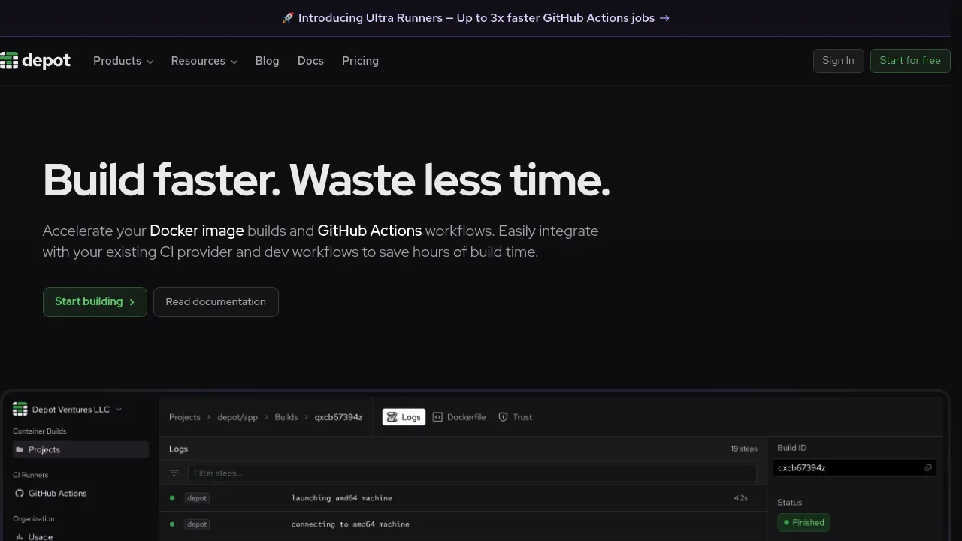Click the depot logo in the header
Image resolution: width=962 pixels, height=541 pixels.
(x=35, y=61)
